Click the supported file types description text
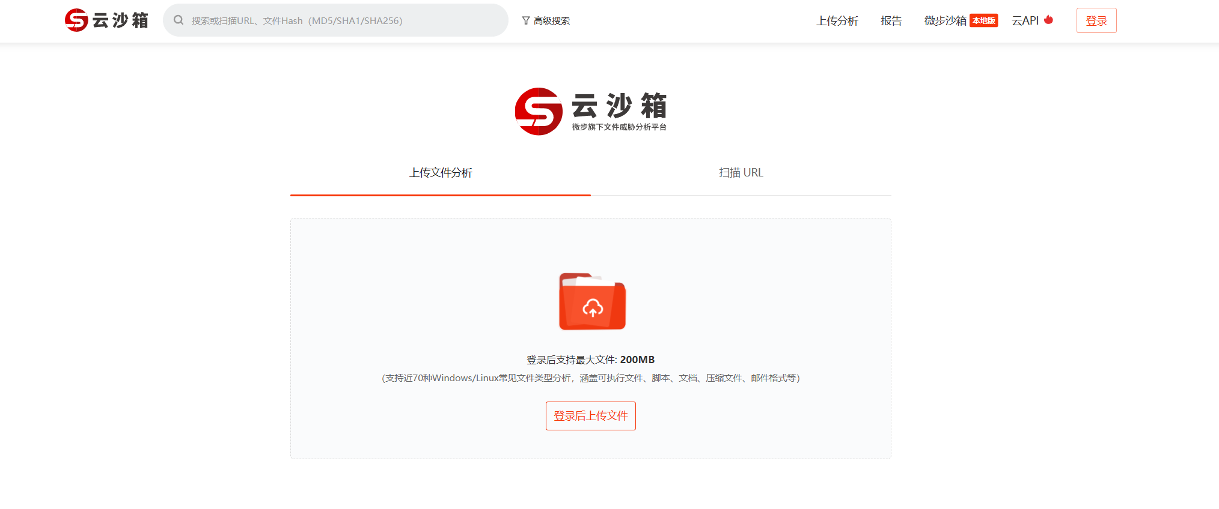Viewport: 1219px width, 509px height. click(591, 378)
